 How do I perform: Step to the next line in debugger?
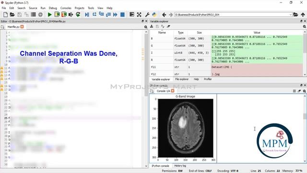coord(94,14)
